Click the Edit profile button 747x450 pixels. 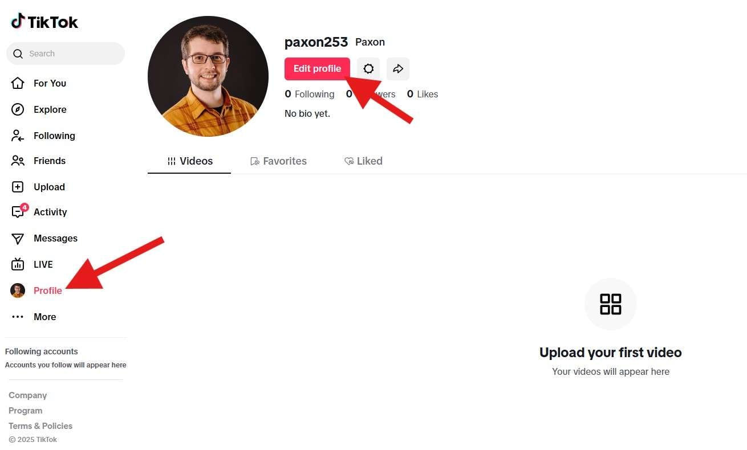click(317, 69)
